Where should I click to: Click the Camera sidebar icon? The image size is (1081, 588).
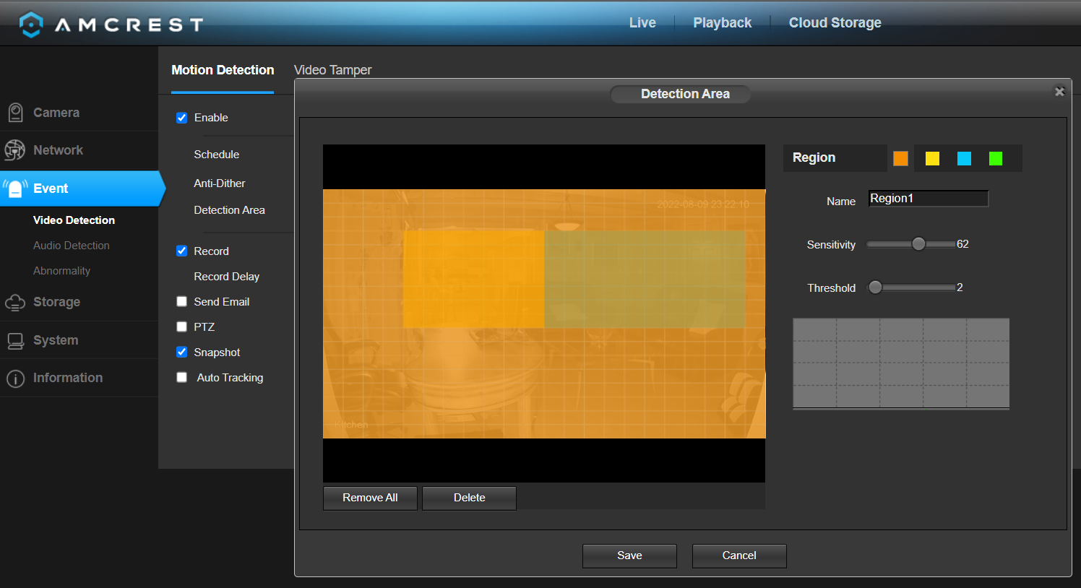[15, 113]
